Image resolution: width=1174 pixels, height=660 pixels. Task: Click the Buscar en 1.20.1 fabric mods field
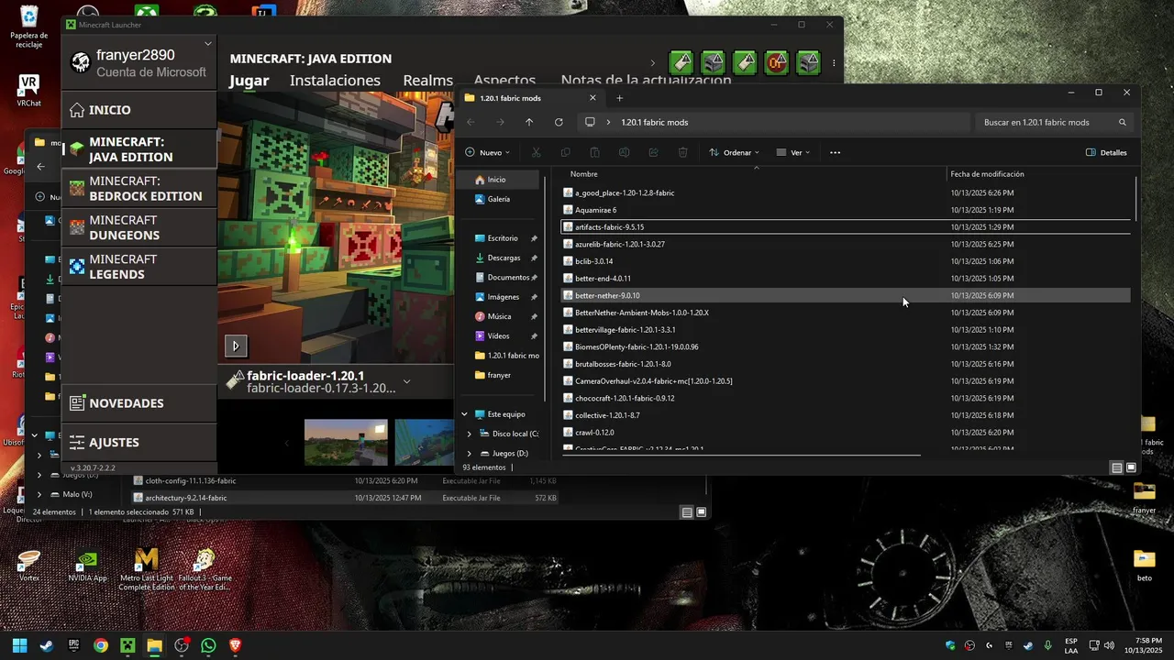1055,122
